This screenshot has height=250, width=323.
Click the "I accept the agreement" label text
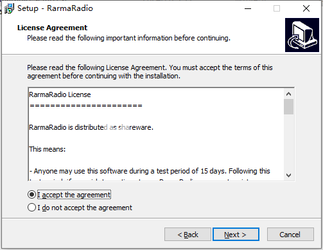click(x=74, y=195)
